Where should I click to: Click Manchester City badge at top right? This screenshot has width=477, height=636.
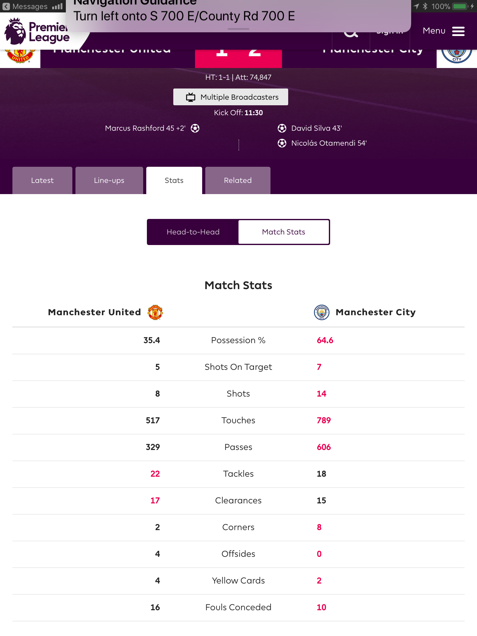click(x=457, y=57)
